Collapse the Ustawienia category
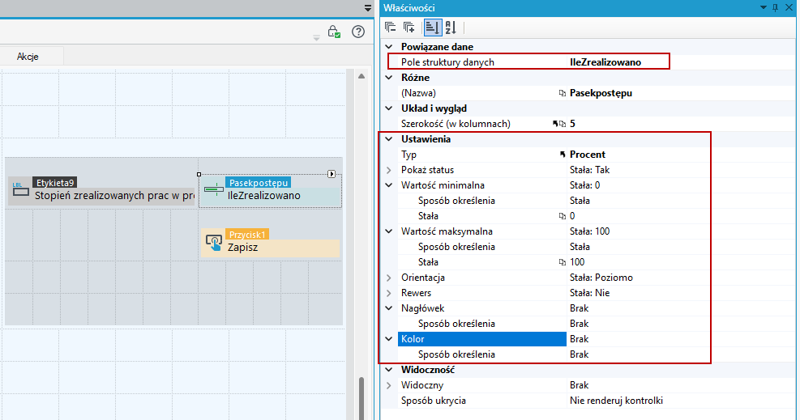The height and width of the screenshot is (420, 800). coord(389,139)
